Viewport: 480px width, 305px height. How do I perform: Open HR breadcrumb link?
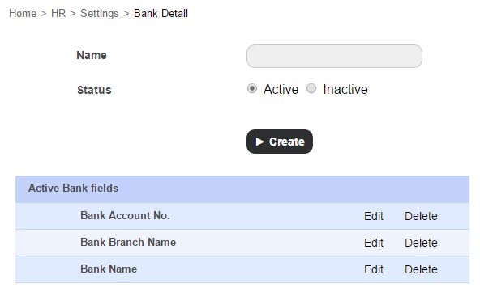coord(58,14)
